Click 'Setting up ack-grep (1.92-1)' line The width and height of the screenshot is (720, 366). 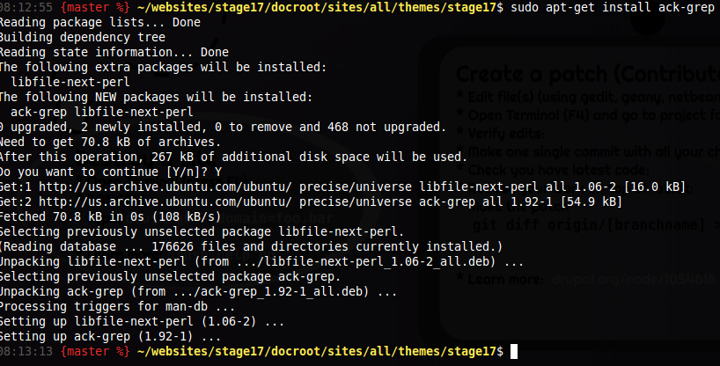pyautogui.click(x=110, y=337)
